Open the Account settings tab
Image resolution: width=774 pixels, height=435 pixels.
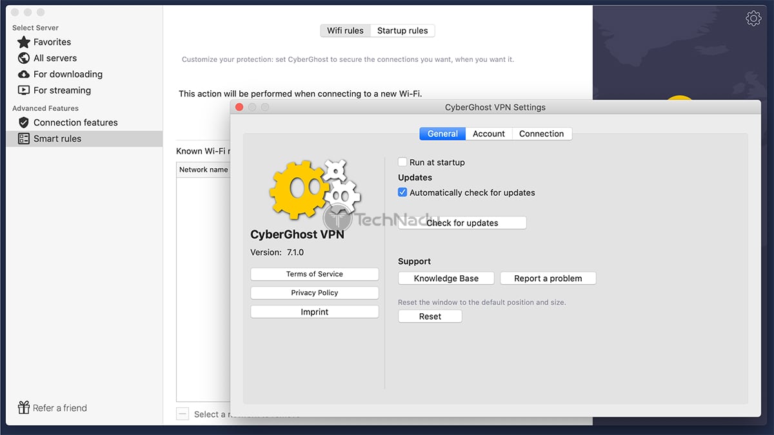click(489, 133)
